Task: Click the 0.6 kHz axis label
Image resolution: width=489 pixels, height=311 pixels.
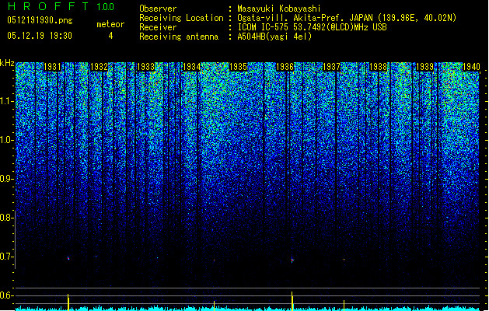Action: coord(6,295)
